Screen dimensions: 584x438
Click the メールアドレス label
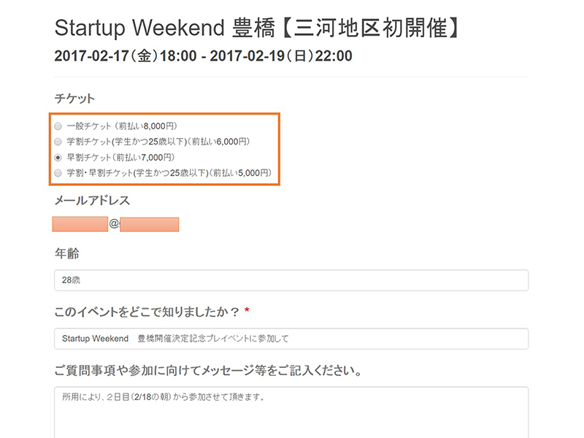click(92, 200)
